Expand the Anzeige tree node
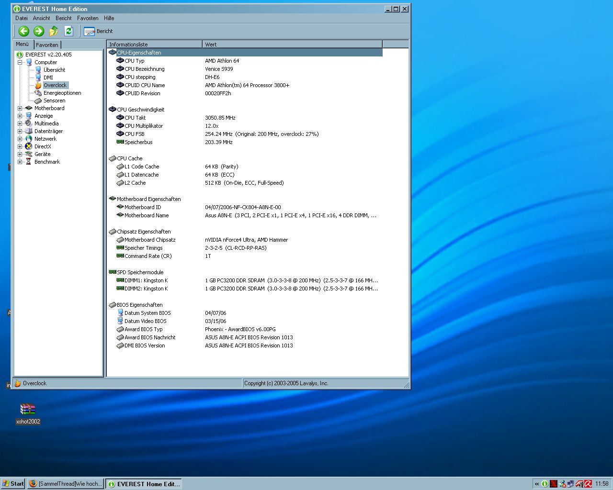This screenshot has height=490, width=613. point(20,116)
